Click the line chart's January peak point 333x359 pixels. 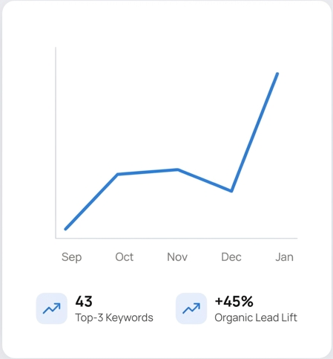pyautogui.click(x=277, y=74)
